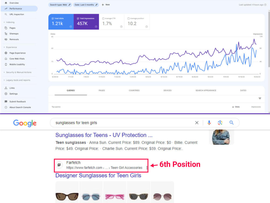Click the URL inspection magnifier icon
The image size is (270, 203).
tap(6, 14)
